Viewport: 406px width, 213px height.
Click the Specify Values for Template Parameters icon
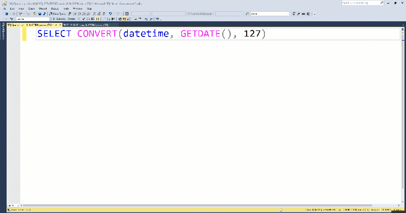[157, 19]
